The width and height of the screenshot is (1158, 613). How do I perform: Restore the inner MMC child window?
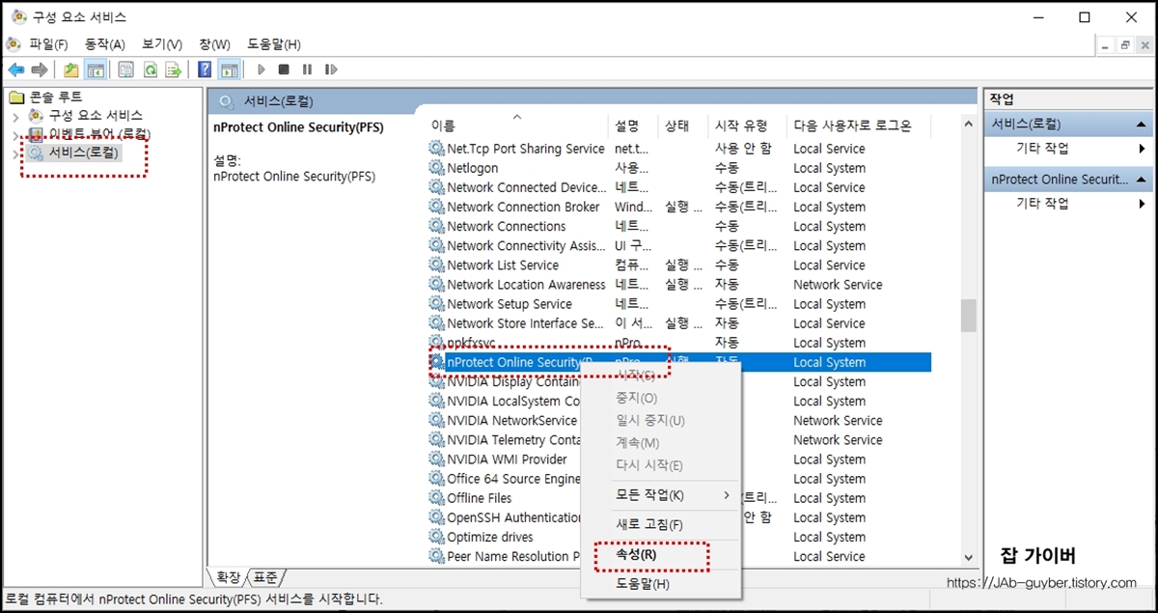tap(1125, 44)
